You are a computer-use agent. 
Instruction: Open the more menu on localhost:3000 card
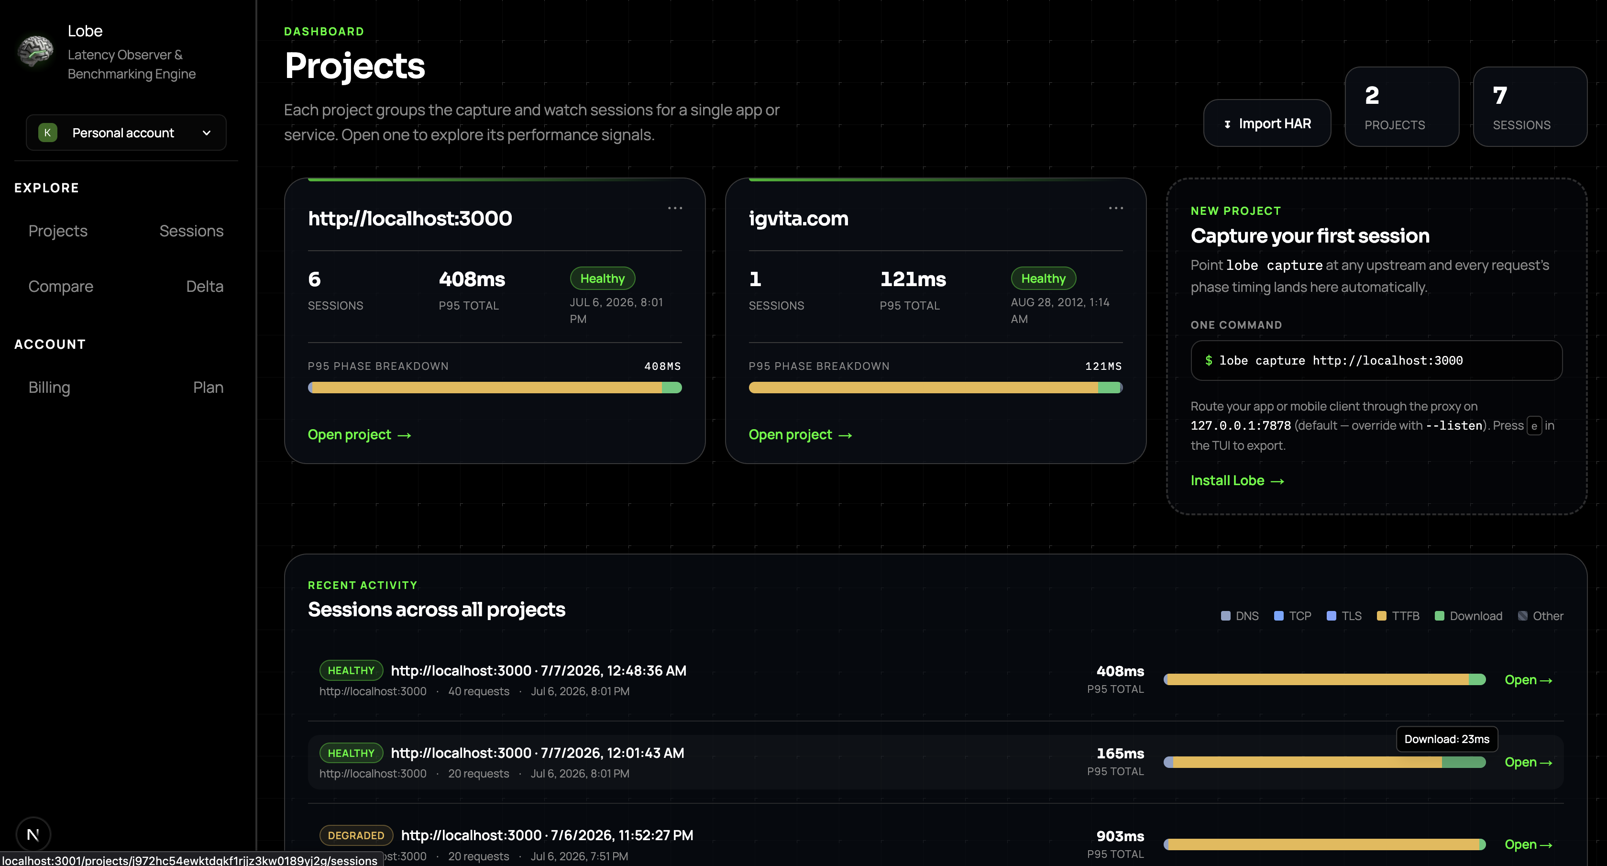(675, 208)
